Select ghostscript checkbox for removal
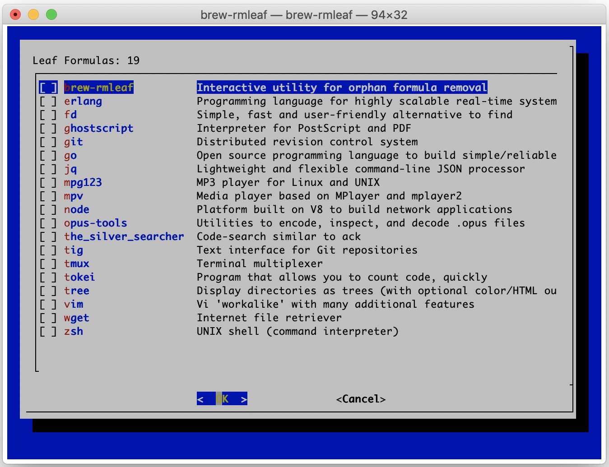This screenshot has width=609, height=467. 48,128
